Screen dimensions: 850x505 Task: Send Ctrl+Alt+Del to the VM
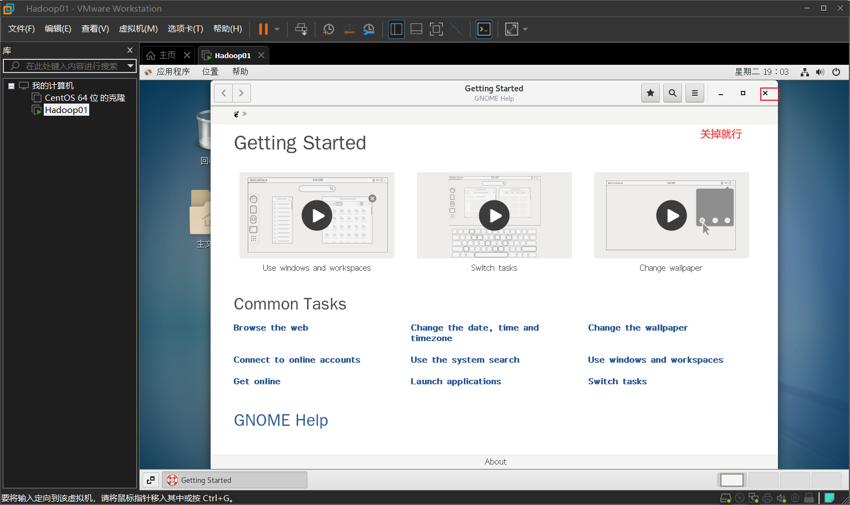301,29
